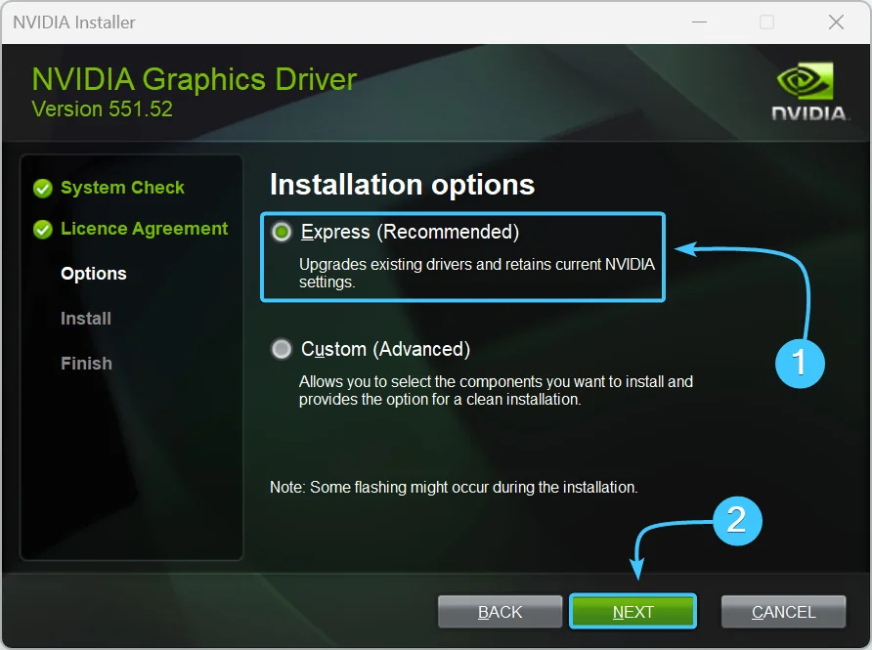This screenshot has height=650, width=872.
Task: Click the NVIDIA logo icon
Action: (808, 91)
